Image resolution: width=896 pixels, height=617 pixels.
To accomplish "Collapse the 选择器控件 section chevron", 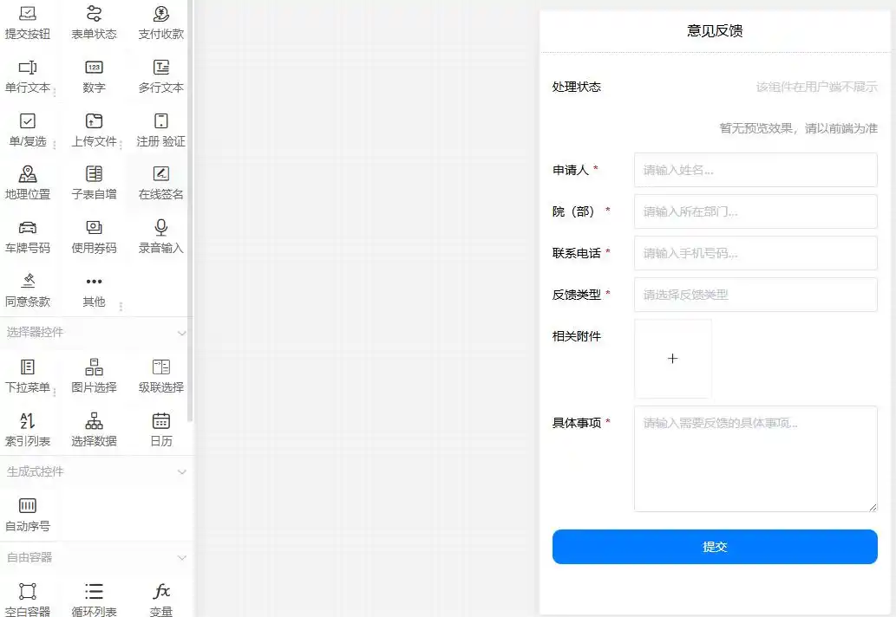I will [x=181, y=333].
